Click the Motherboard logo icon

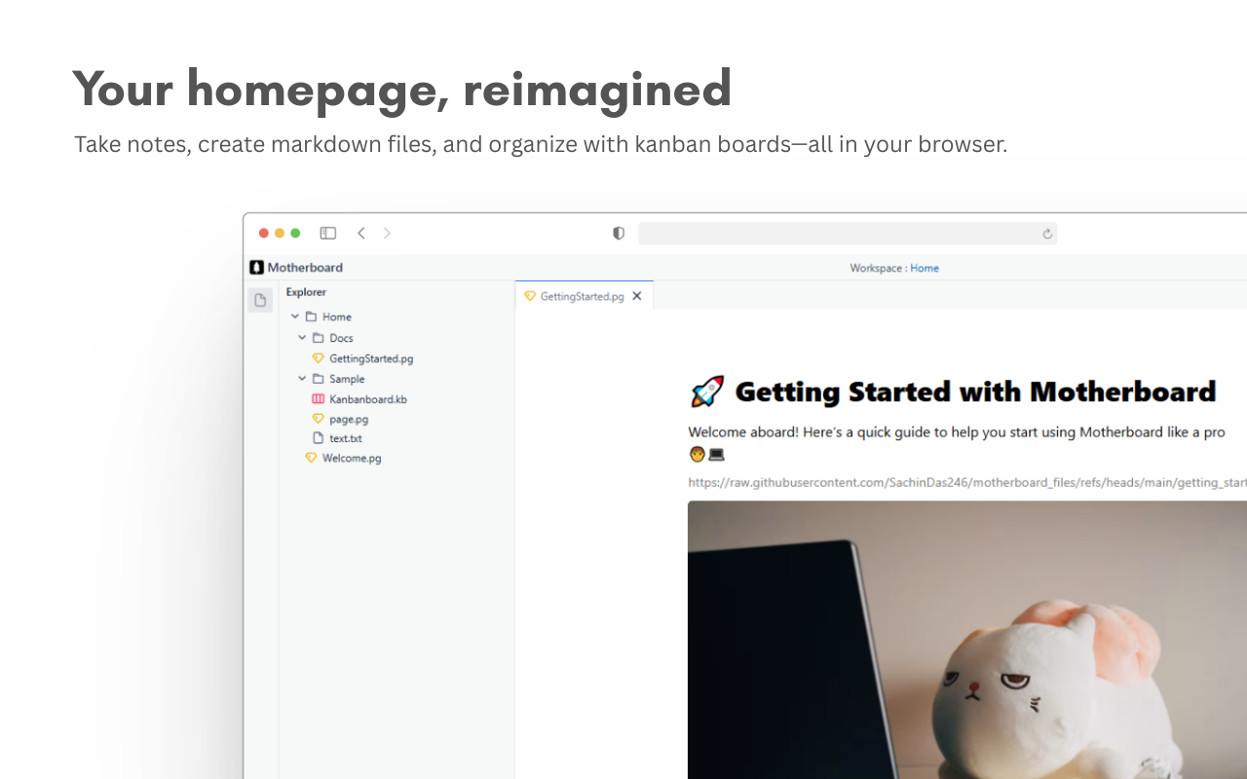[256, 267]
